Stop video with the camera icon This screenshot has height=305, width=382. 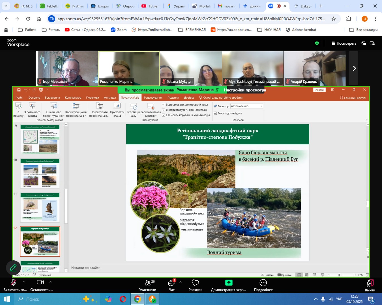pos(40,282)
